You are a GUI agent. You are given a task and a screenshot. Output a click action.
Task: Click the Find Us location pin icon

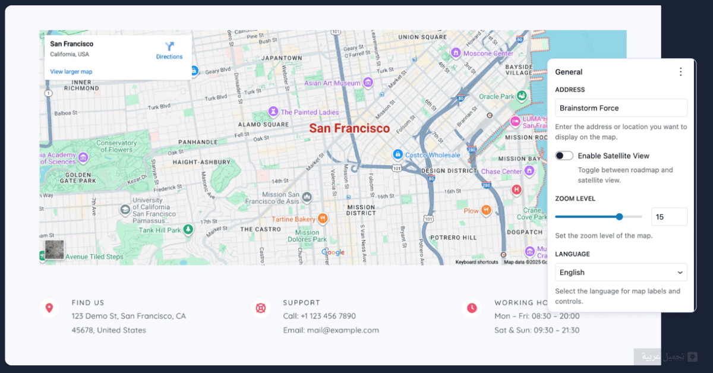[49, 308]
